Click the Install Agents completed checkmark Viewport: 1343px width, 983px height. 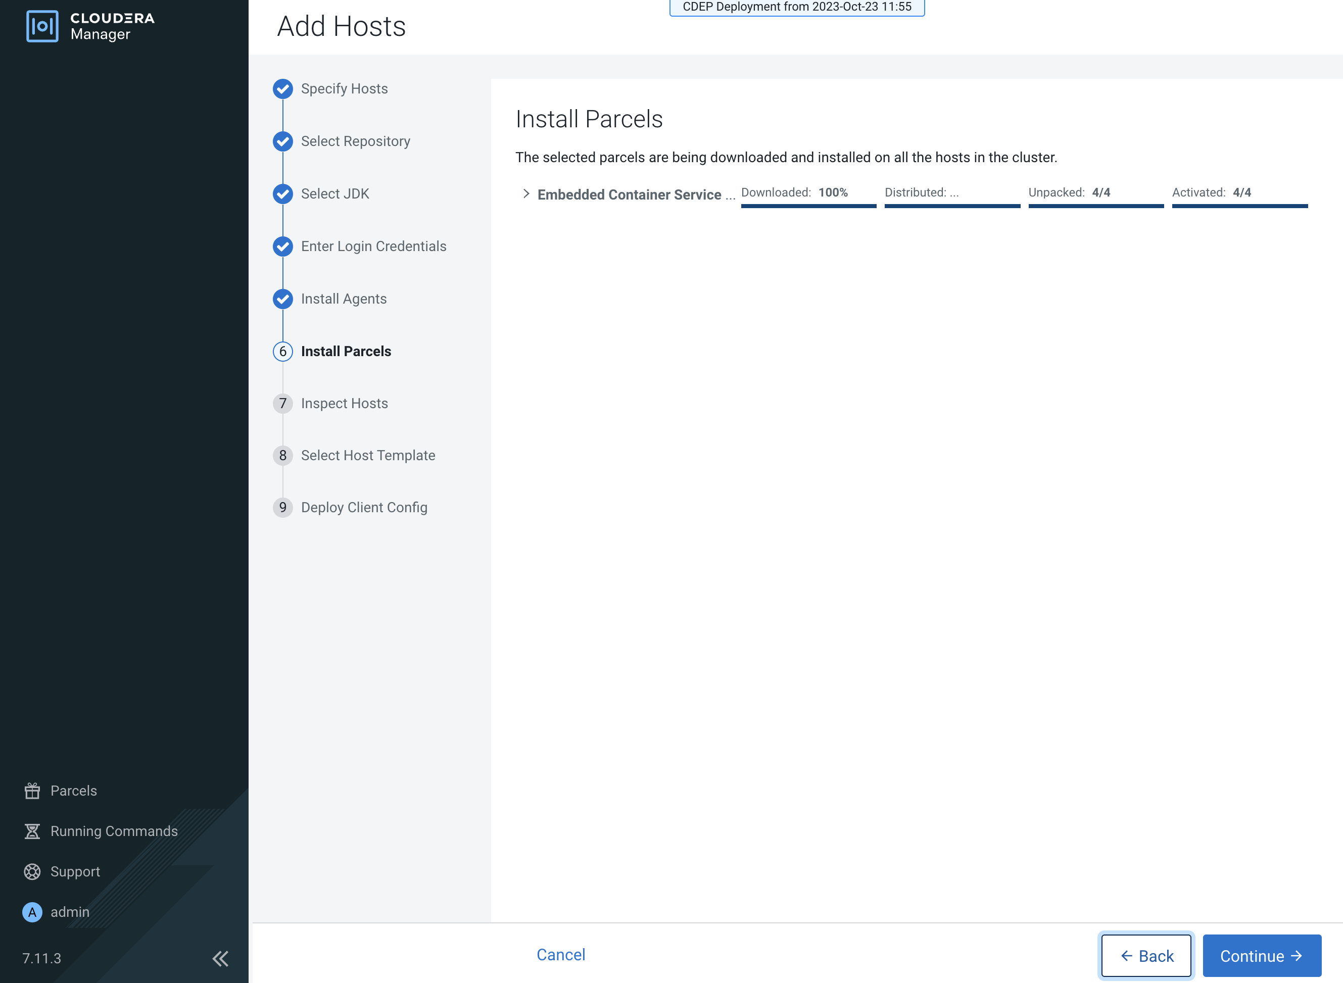pos(282,299)
